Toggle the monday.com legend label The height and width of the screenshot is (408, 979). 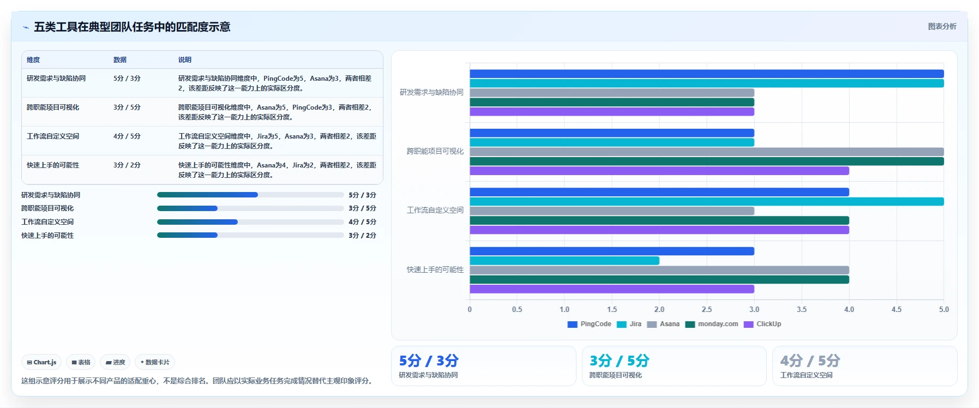coord(718,324)
